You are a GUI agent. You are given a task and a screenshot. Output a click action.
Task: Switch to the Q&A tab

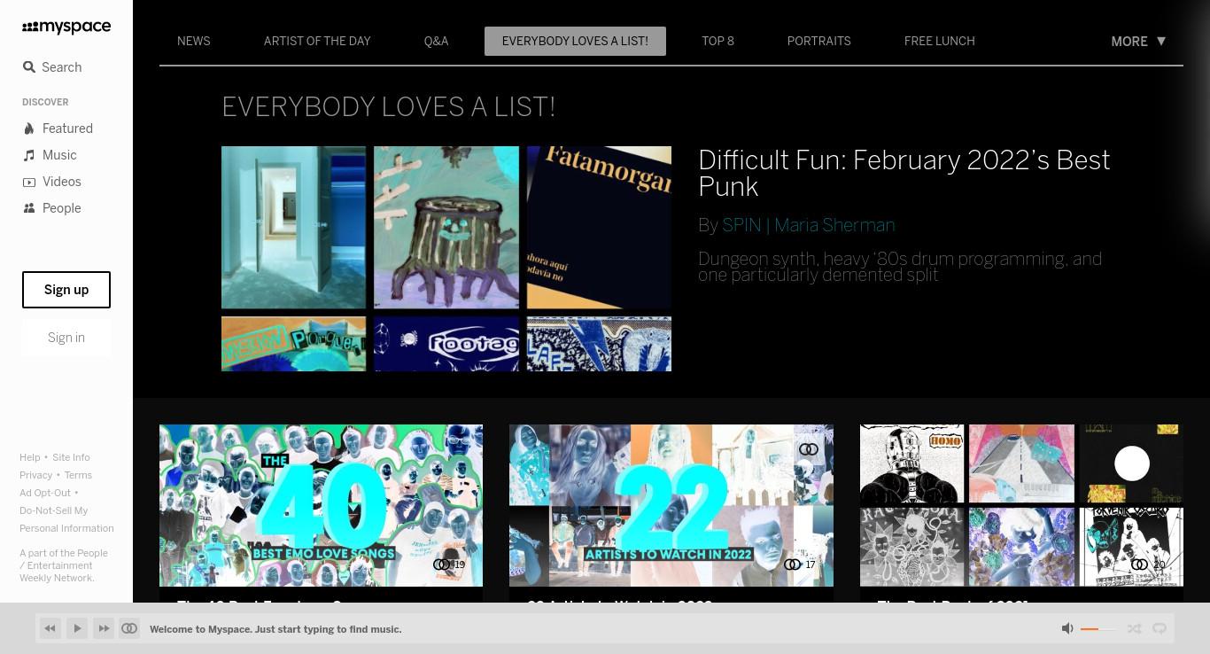click(x=436, y=41)
